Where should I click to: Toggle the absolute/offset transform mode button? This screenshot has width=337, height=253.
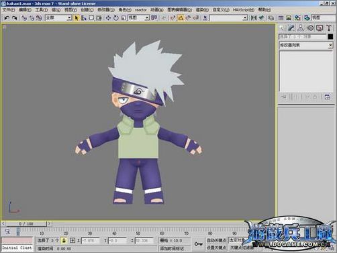click(73, 241)
